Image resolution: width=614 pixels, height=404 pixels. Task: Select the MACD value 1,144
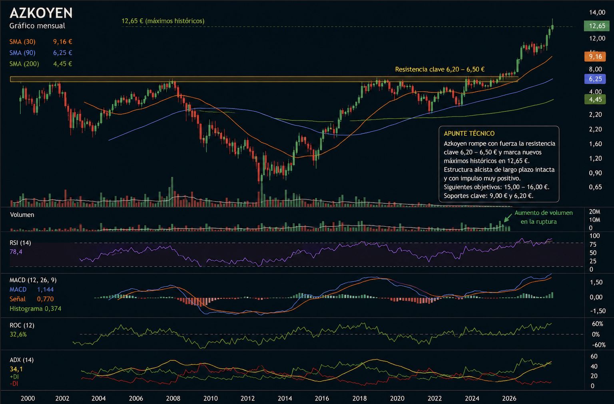[x=45, y=289]
